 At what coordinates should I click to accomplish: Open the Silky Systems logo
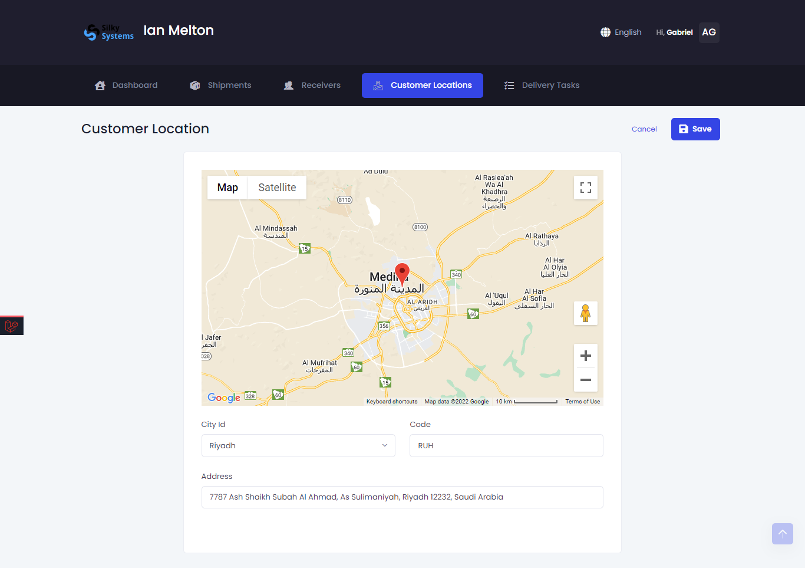coord(108,32)
